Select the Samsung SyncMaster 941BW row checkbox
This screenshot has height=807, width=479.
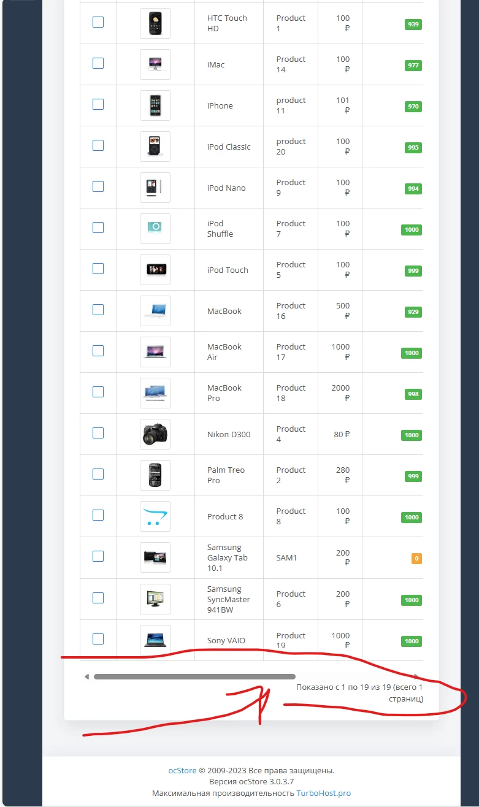pyautogui.click(x=98, y=598)
